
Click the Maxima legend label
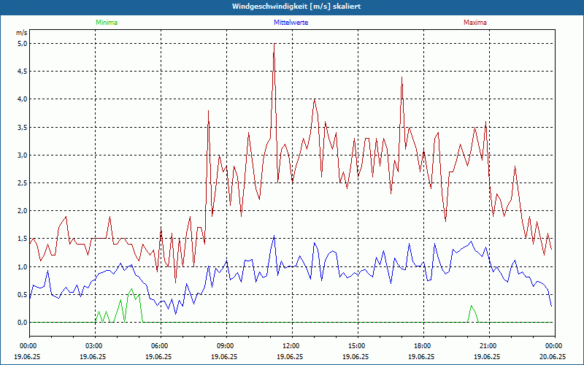click(x=475, y=23)
